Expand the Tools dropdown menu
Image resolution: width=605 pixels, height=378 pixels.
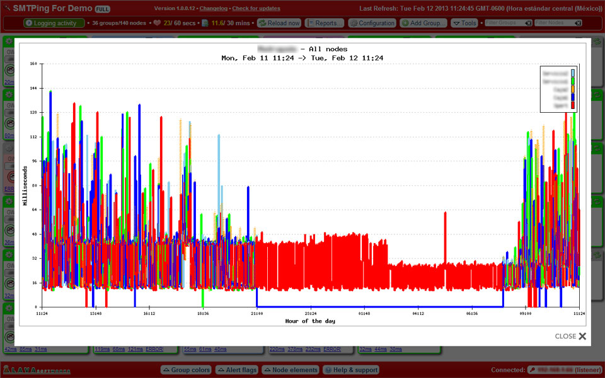pyautogui.click(x=465, y=23)
